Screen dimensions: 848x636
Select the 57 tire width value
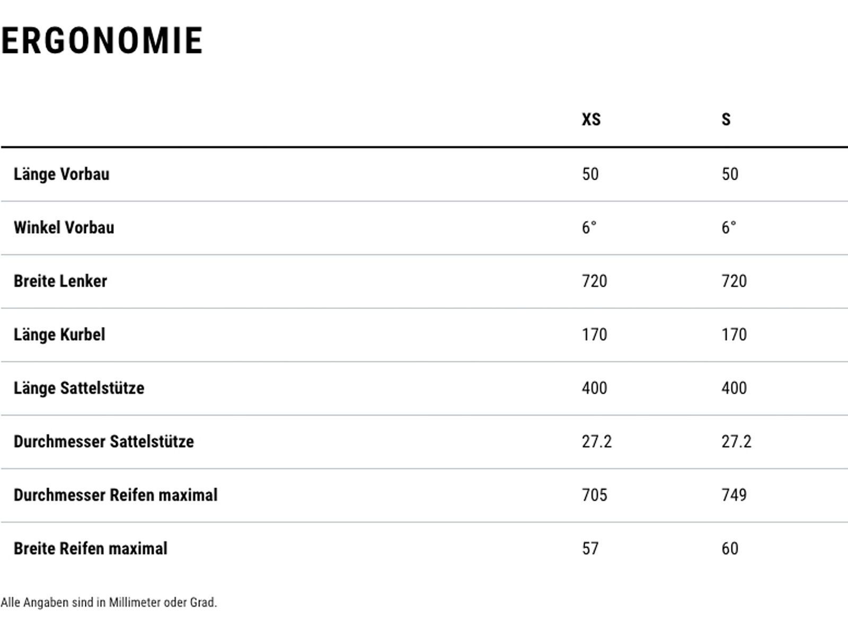click(x=590, y=549)
